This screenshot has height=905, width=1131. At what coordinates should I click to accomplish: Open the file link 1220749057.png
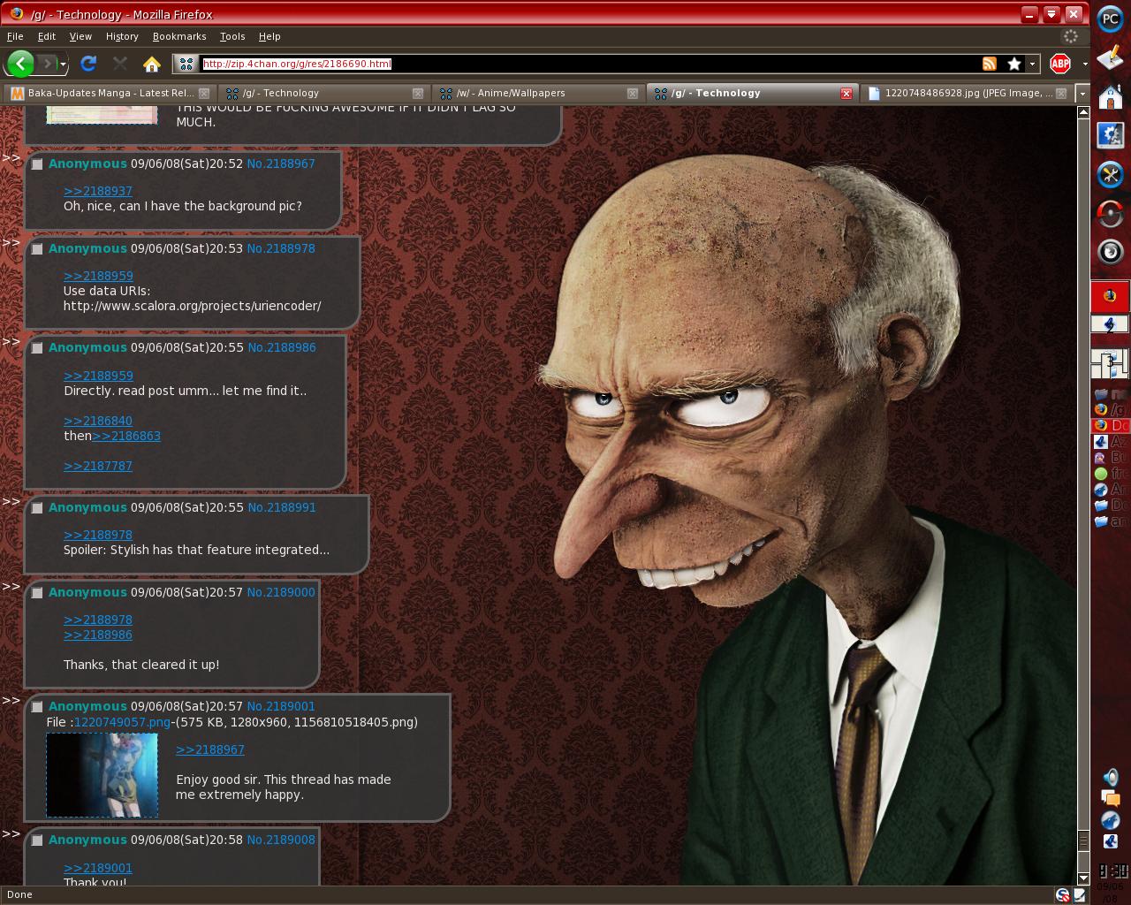click(x=122, y=722)
